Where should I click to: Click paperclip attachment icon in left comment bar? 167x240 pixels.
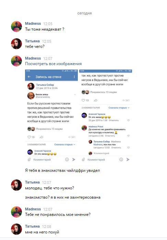pos(29,159)
